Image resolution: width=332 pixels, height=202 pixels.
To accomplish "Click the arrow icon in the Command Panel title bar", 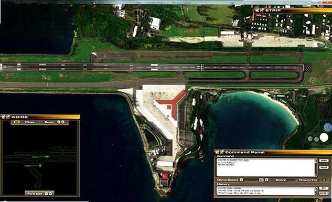I will [217, 152].
